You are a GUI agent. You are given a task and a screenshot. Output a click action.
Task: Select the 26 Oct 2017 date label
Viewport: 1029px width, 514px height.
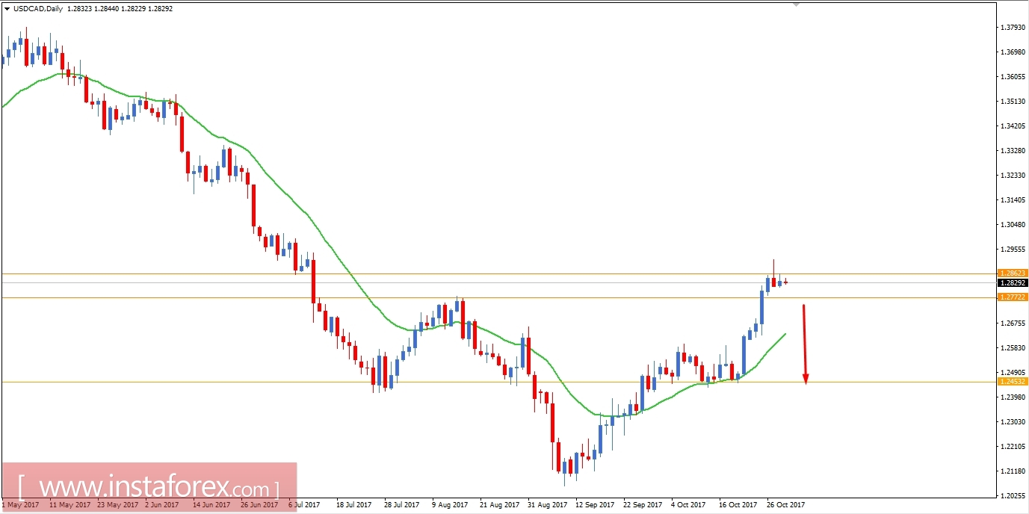785,504
